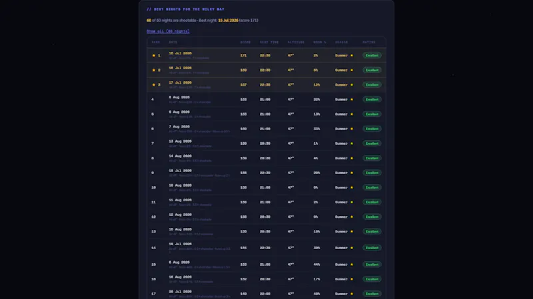Viewport: 533px width, 299px height.
Task: Sort by the Rating column header
Action: [x=369, y=43]
